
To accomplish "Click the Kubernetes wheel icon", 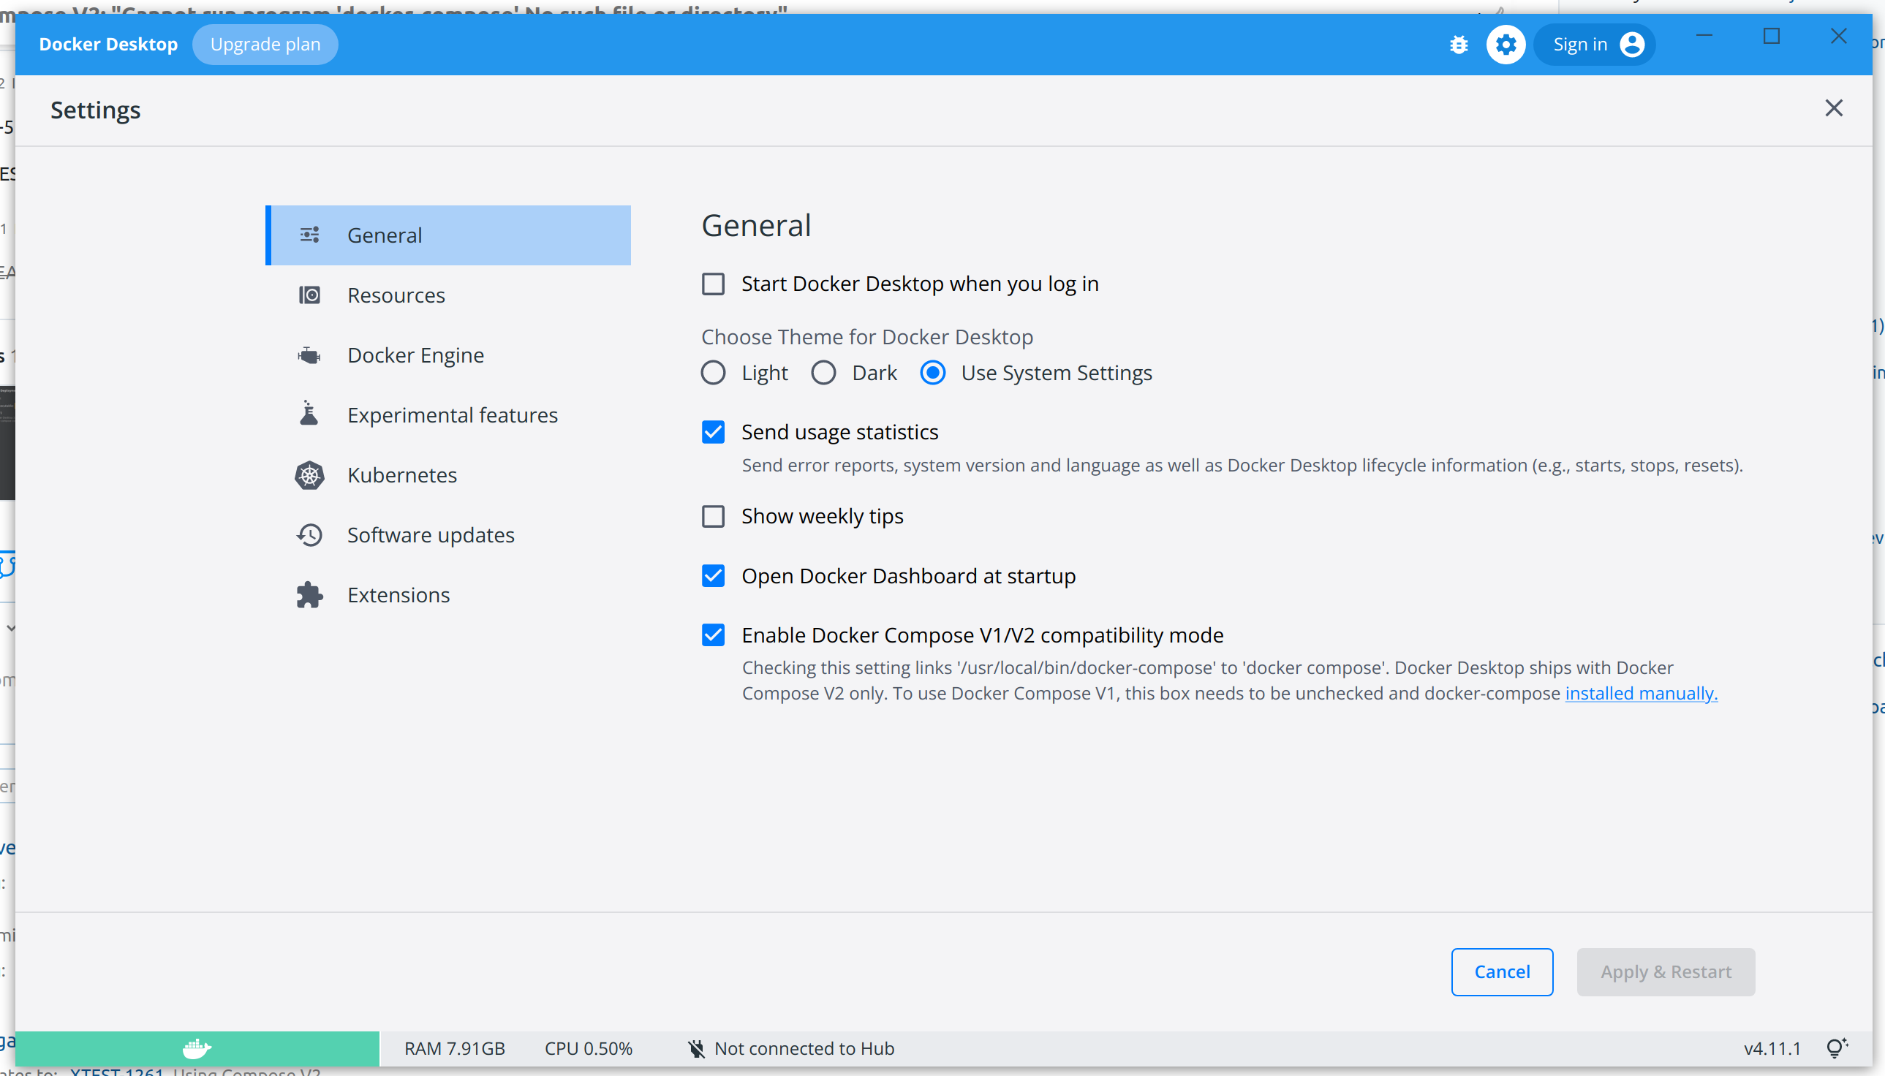I will click(309, 475).
